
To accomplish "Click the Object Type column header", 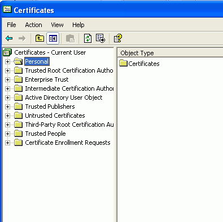I will point(170,53).
